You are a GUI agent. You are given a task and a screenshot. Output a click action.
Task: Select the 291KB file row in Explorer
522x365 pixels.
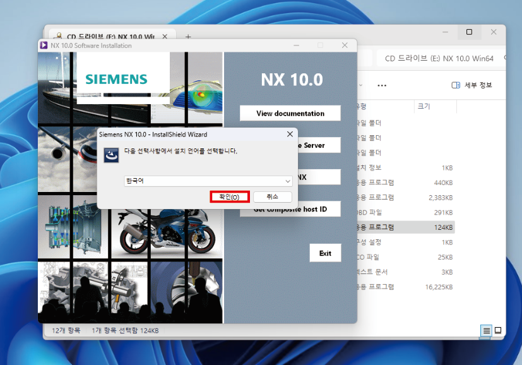click(x=406, y=212)
